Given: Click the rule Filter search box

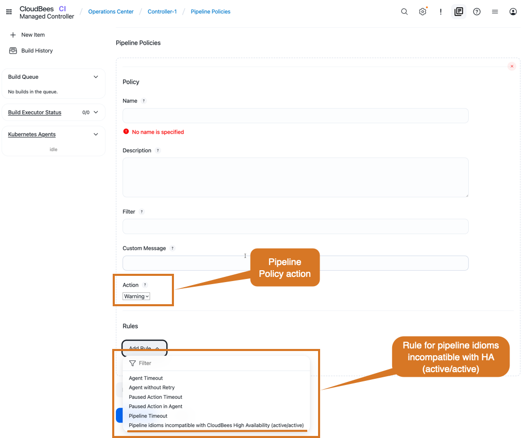Looking at the screenshot, I should (216, 363).
